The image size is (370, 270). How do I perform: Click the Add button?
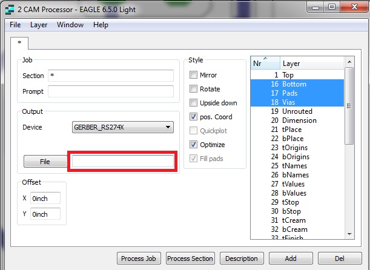[291, 258]
